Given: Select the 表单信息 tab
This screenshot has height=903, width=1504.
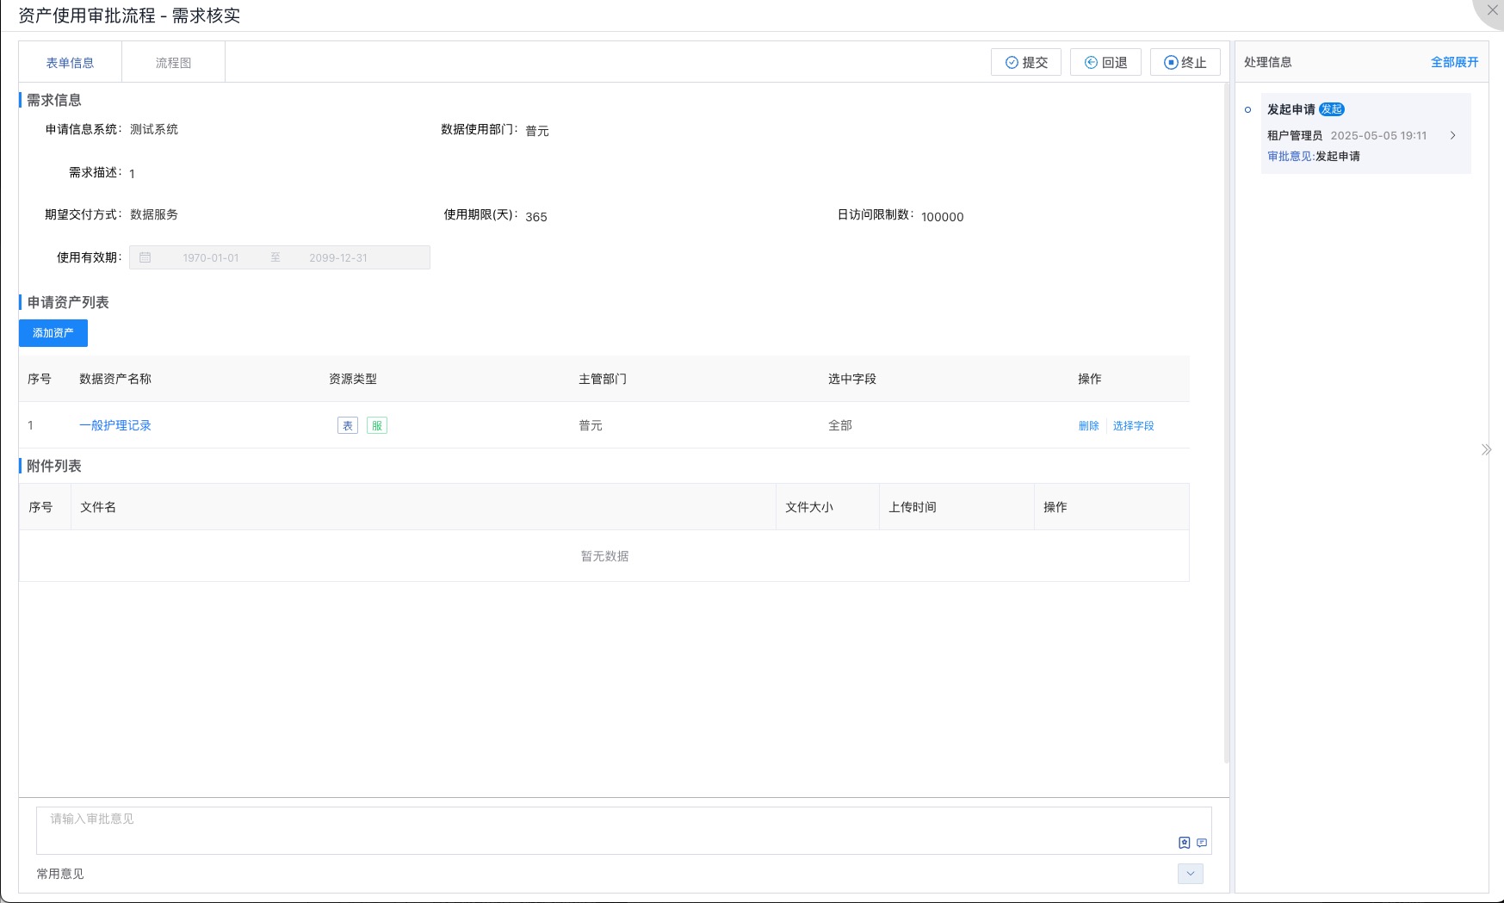Looking at the screenshot, I should pyautogui.click(x=70, y=63).
